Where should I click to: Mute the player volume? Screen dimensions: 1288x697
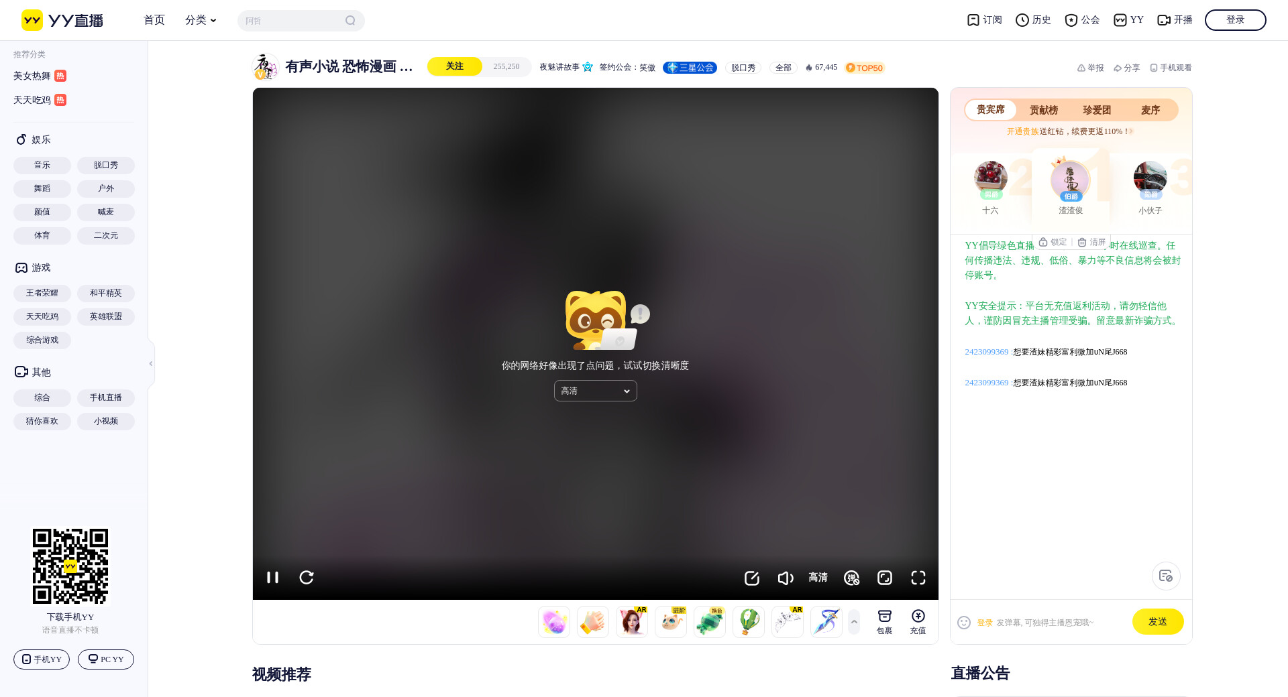click(785, 578)
